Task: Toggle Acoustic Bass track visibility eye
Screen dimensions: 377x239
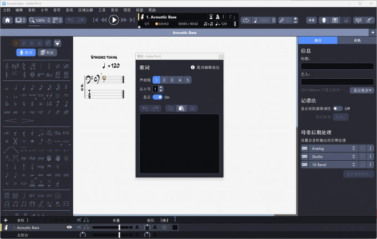Action: pyautogui.click(x=69, y=227)
